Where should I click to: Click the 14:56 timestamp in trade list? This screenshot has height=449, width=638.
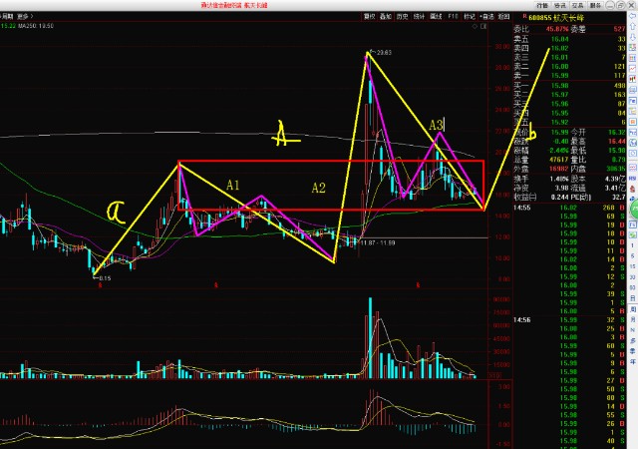pyautogui.click(x=521, y=320)
